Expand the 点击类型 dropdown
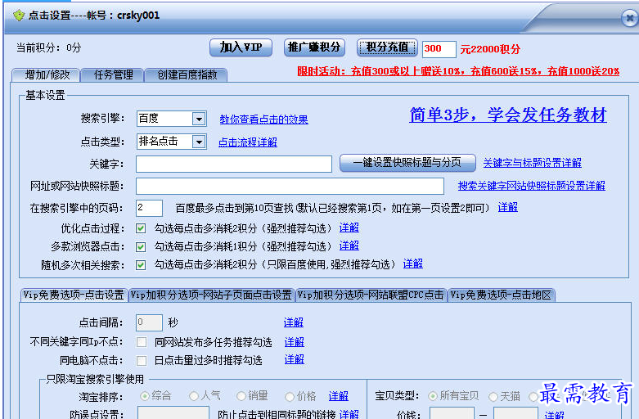 [x=199, y=142]
